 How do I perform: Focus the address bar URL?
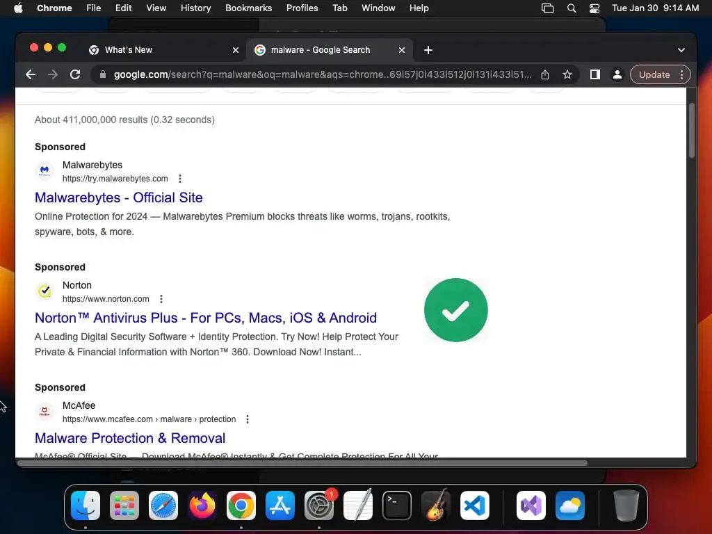point(323,74)
